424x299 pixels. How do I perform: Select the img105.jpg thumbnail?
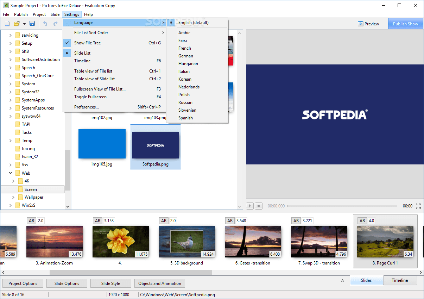point(102,144)
